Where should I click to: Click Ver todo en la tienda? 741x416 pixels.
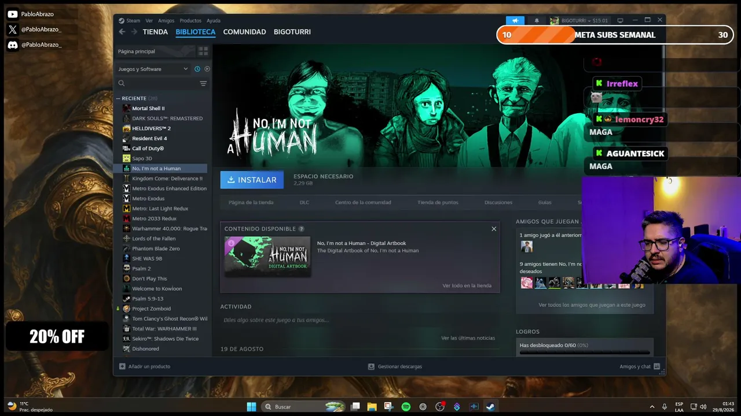(467, 285)
